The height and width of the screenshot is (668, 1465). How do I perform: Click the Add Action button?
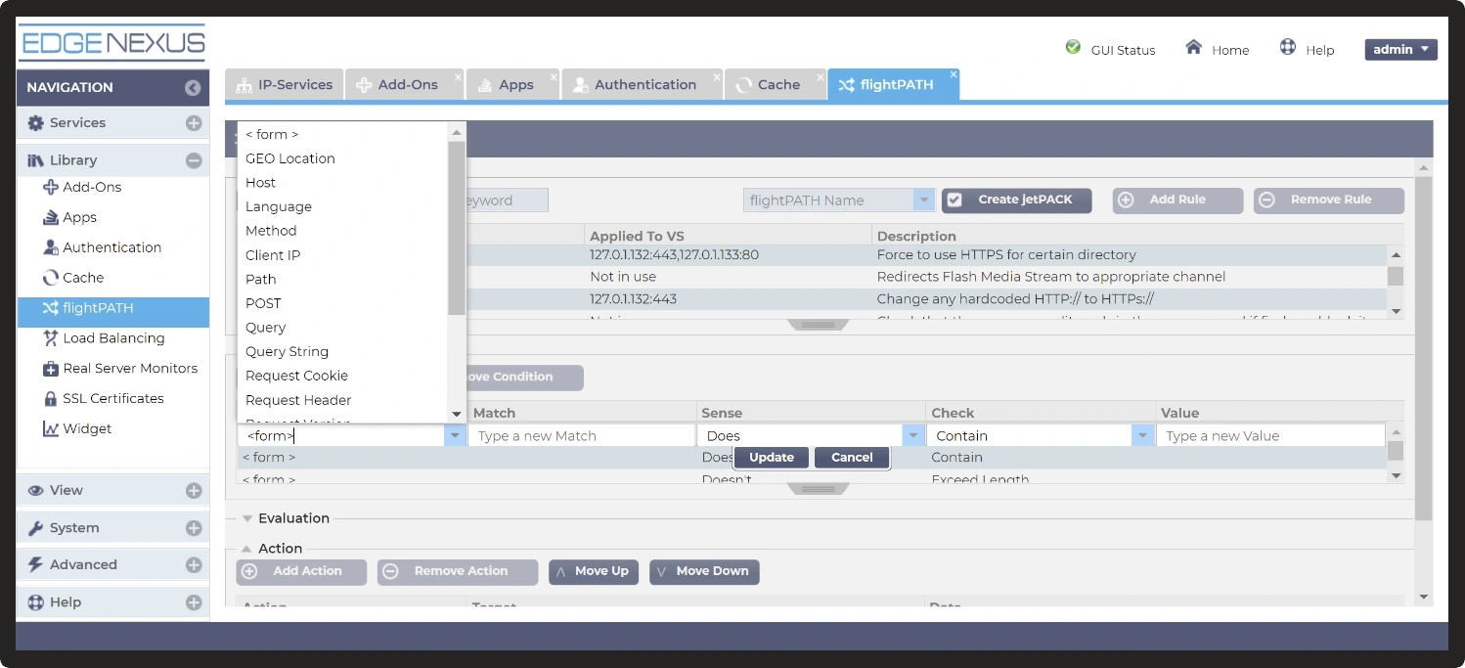(x=301, y=572)
